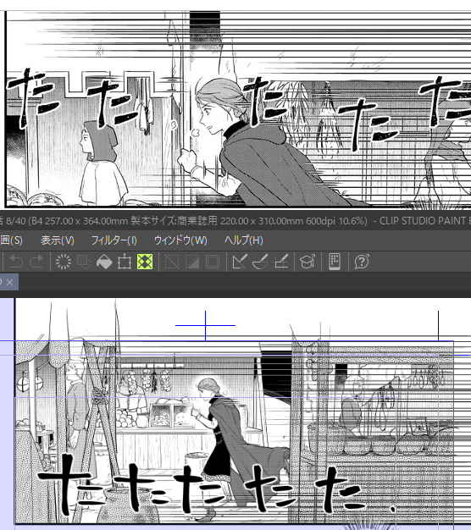Image resolution: width=471 pixels, height=530 pixels.
Task: Click the smartphone companion mode icon
Action: (x=335, y=262)
